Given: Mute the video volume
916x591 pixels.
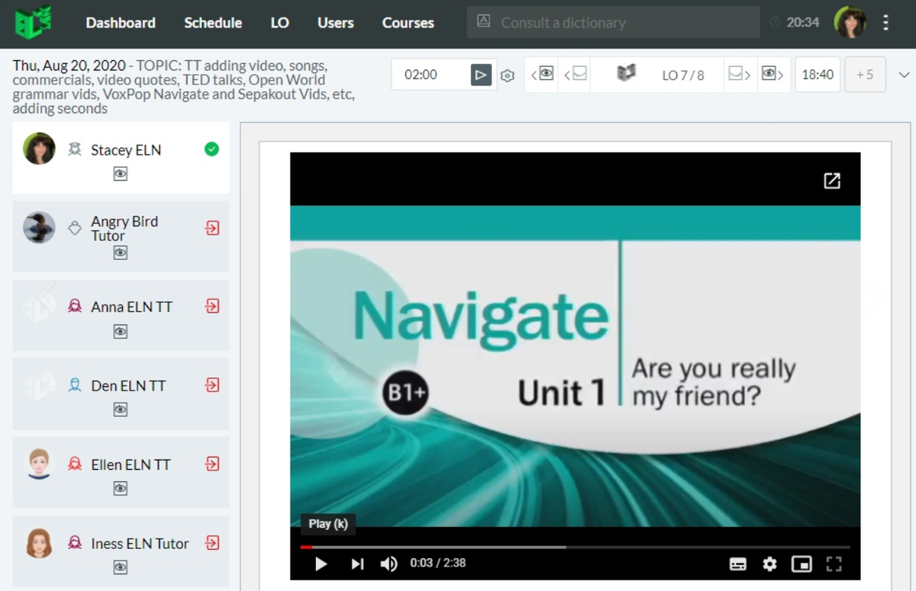Looking at the screenshot, I should [389, 564].
